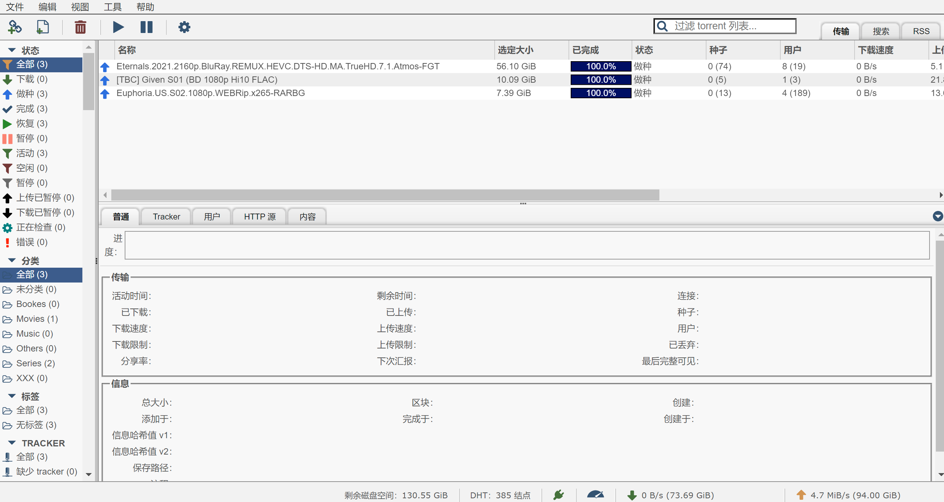Image resolution: width=944 pixels, height=502 pixels.
Task: Click the Eternals torrent 100% progress bar
Action: pos(600,66)
